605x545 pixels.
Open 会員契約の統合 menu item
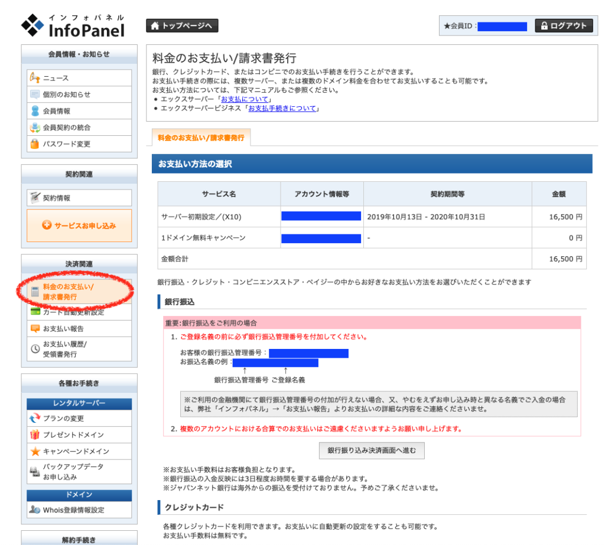79,128
